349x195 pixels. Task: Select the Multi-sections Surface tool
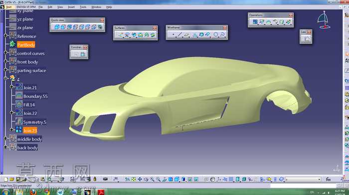[x=147, y=35]
